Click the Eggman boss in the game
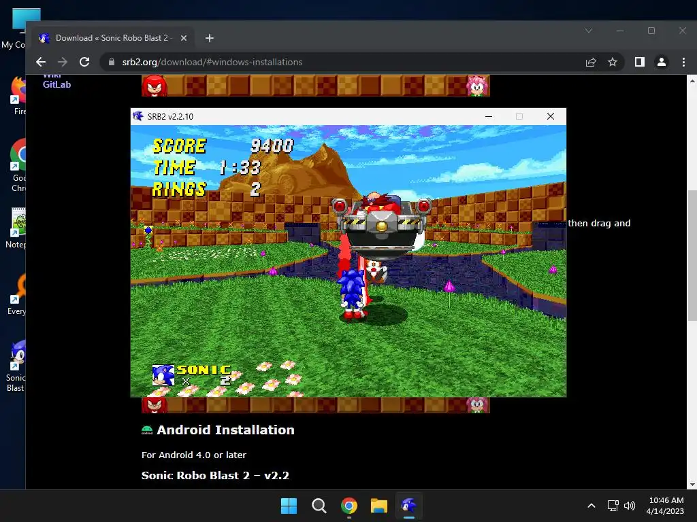Screen dimensions: 697x522 [x=381, y=226]
